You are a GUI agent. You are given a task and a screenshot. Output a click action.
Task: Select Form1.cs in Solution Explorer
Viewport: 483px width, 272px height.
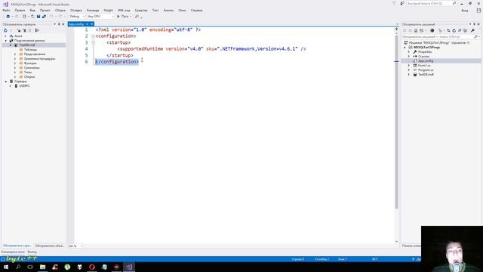pyautogui.click(x=424, y=66)
